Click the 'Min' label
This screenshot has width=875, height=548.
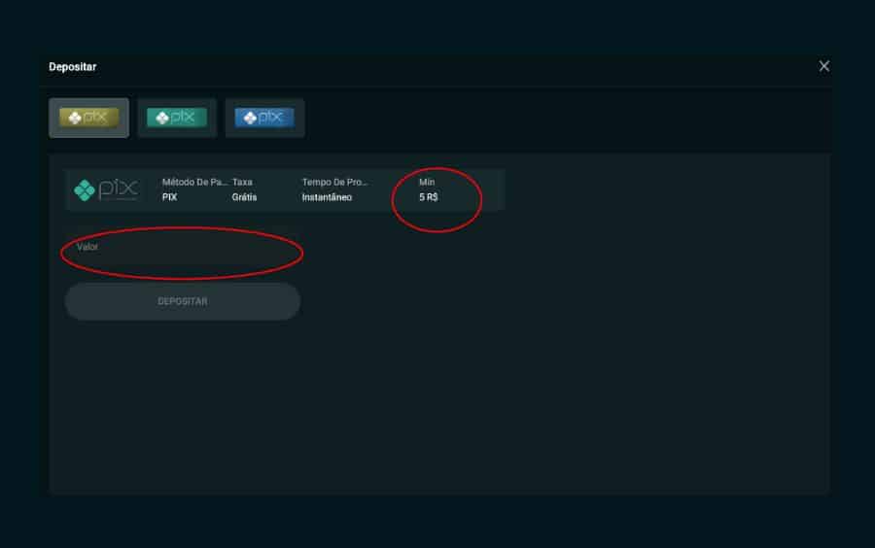427,183
